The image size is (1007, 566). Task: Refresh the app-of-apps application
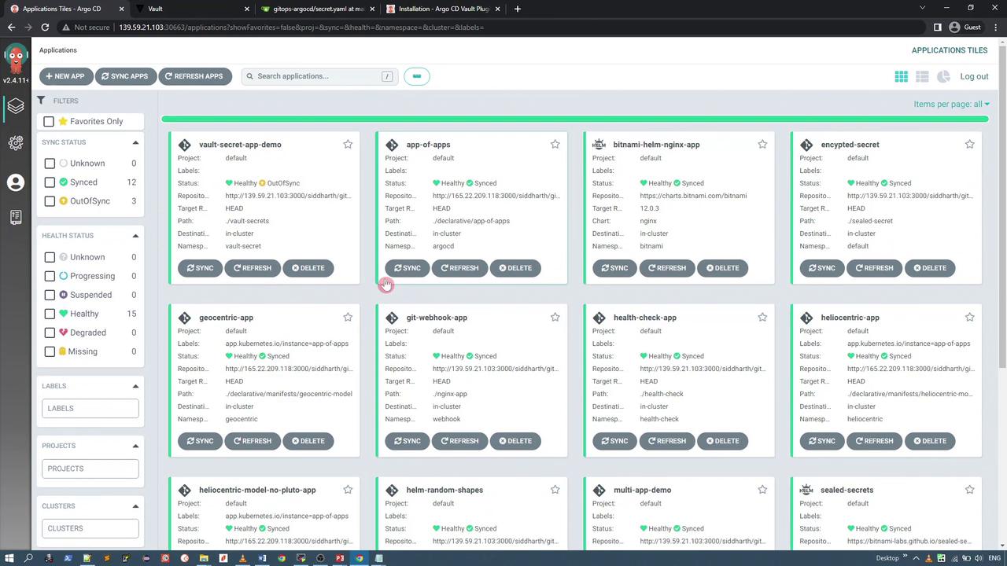(x=459, y=268)
